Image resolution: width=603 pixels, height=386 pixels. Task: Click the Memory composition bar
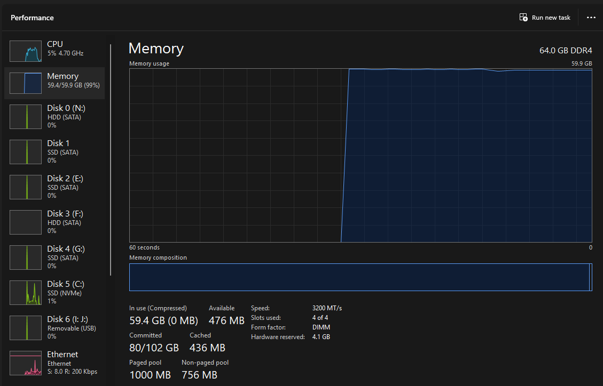361,277
